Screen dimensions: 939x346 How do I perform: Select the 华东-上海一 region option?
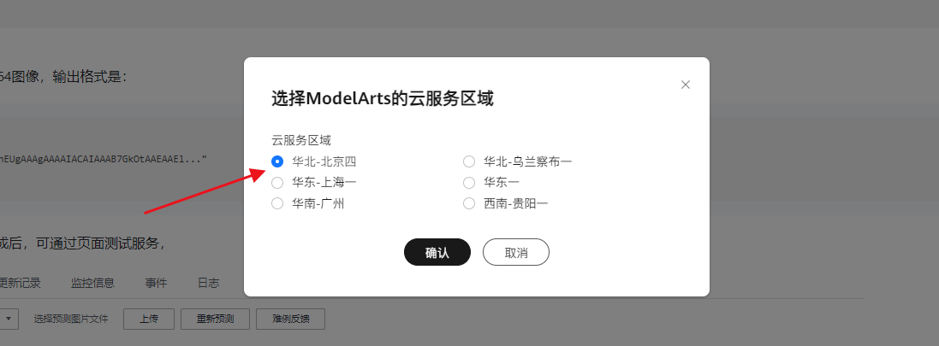pyautogui.click(x=277, y=182)
